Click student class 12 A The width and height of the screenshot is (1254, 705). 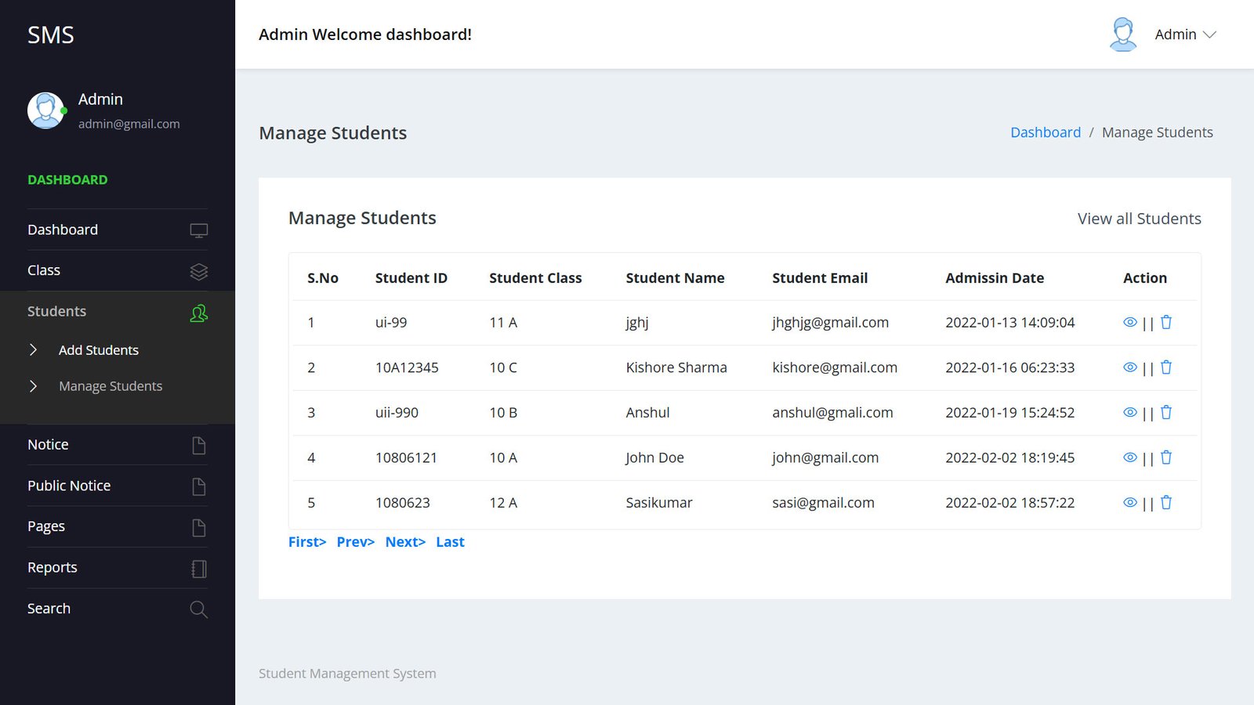[503, 503]
